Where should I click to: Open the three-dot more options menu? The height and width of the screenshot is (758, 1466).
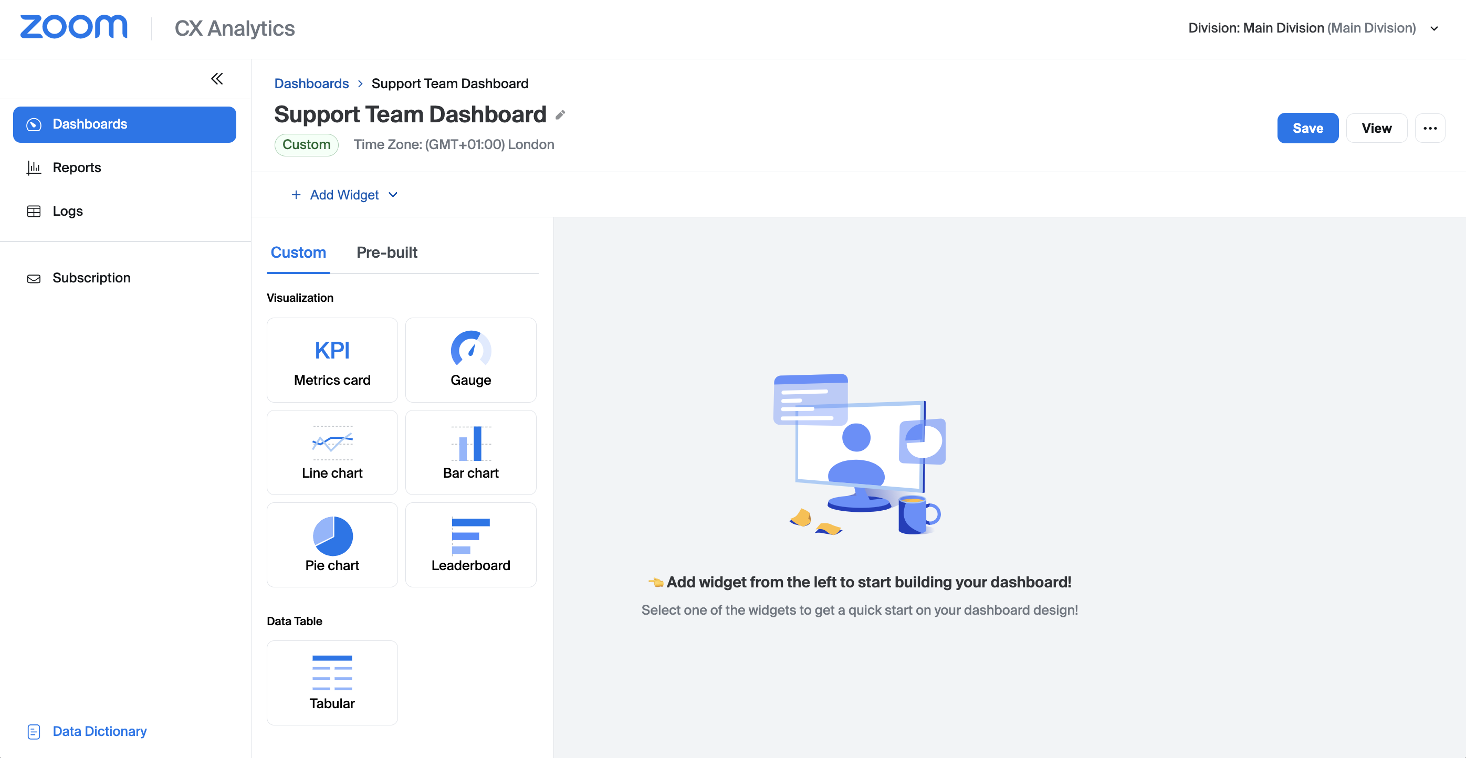point(1430,128)
